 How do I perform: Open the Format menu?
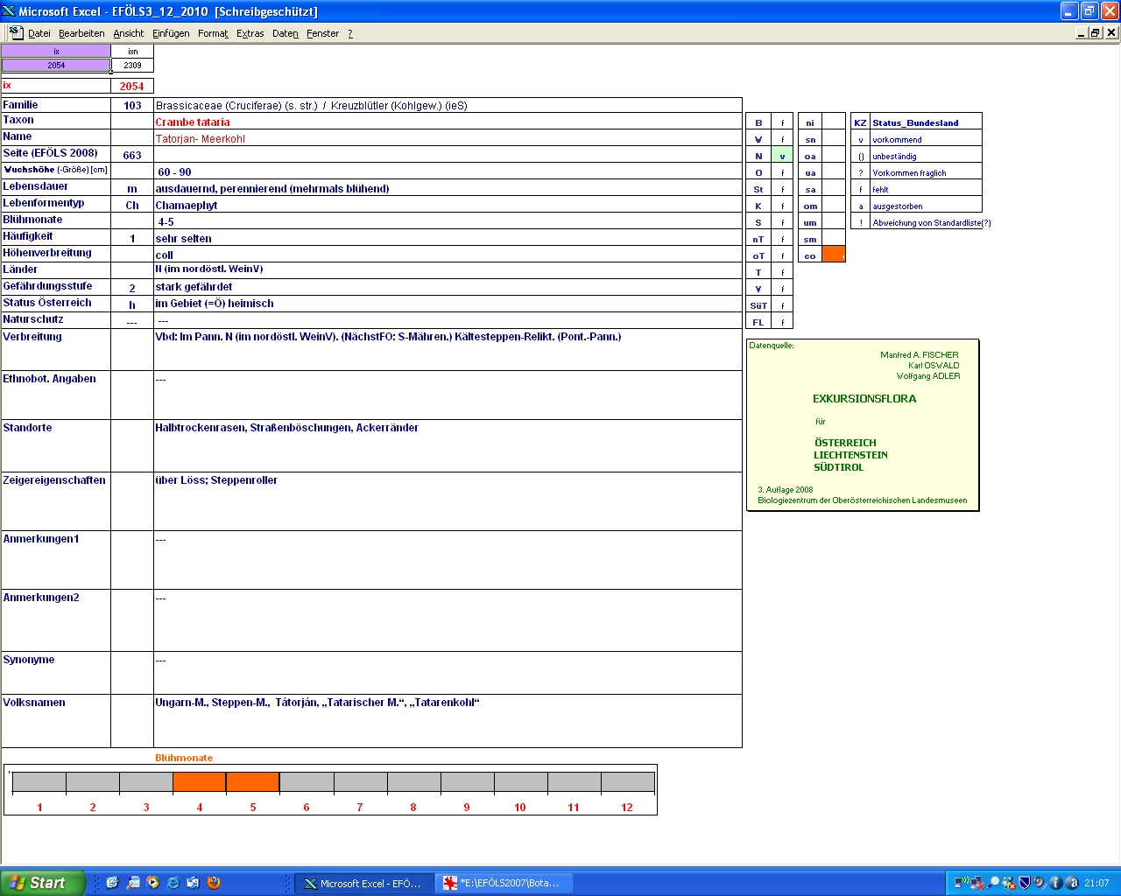(213, 33)
